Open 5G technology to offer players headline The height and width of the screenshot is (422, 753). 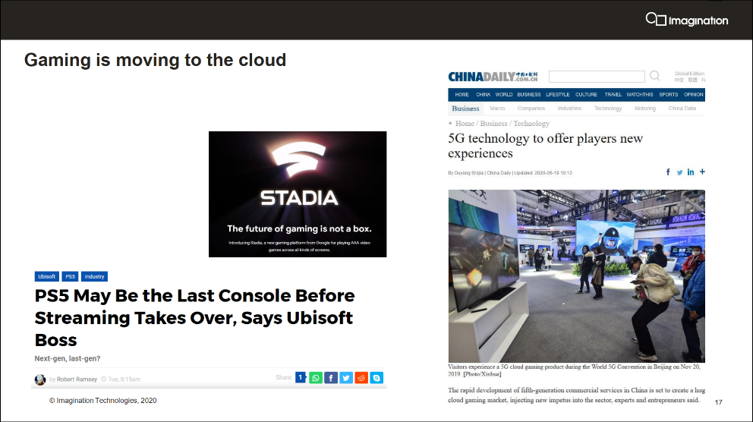pyautogui.click(x=545, y=146)
